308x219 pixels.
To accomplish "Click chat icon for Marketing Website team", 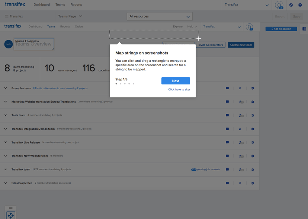I will (227, 102).
